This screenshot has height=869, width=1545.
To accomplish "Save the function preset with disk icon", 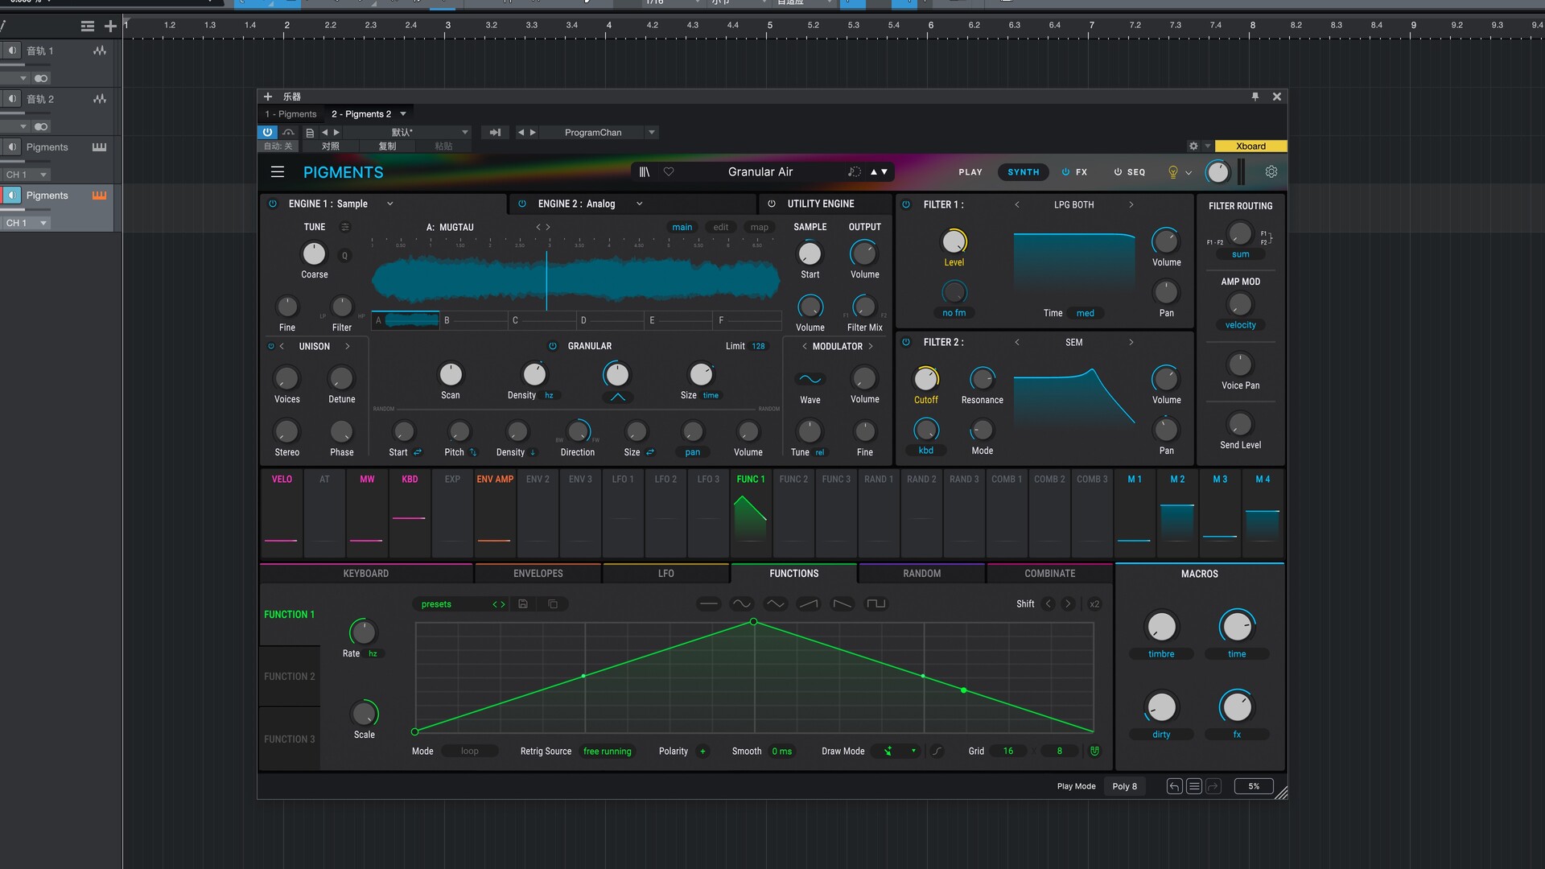I will click(x=523, y=603).
